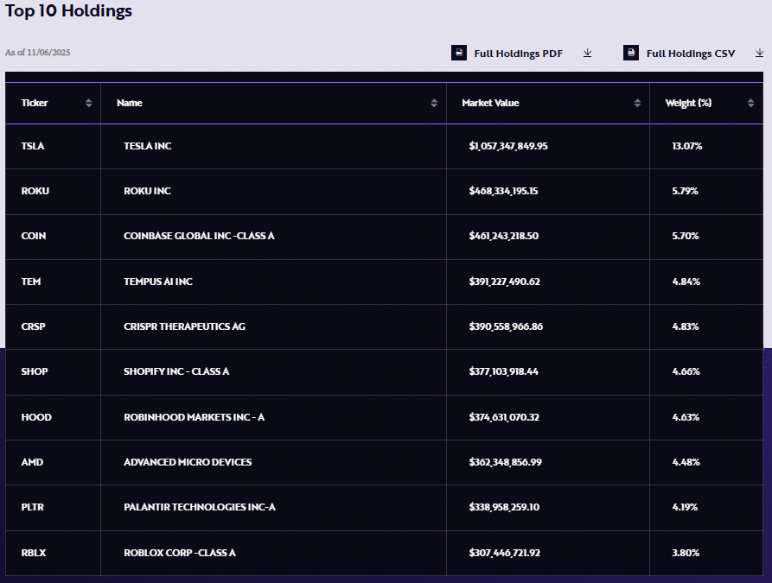This screenshot has width=772, height=583.
Task: Click the CSV document icon beside Full Holdings CSV
Action: click(x=631, y=54)
